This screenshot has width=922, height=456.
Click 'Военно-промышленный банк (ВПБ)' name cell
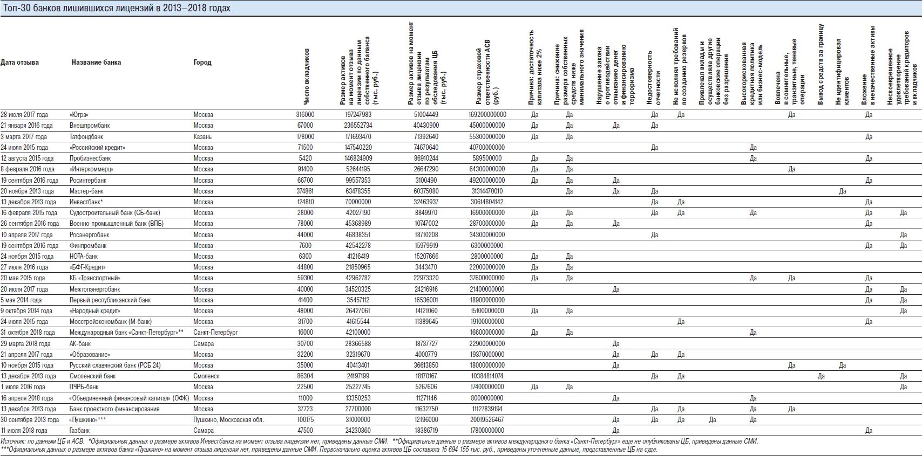(117, 224)
